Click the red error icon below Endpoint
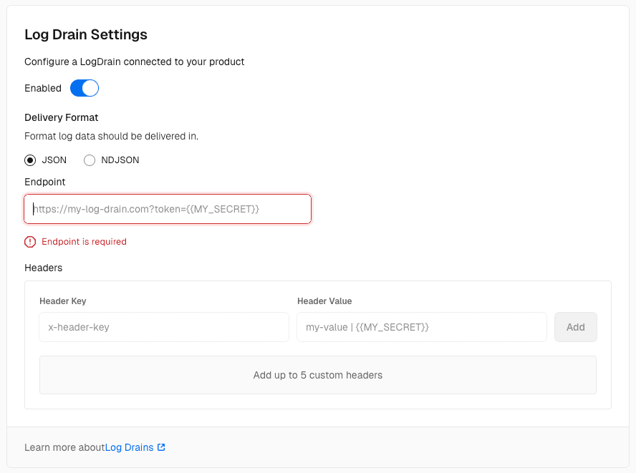 tap(30, 242)
